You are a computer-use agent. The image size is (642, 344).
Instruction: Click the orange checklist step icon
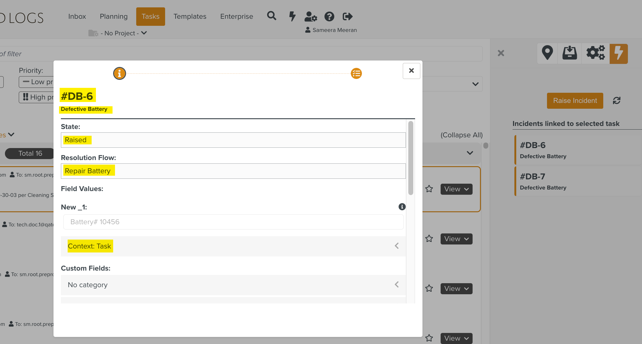(x=356, y=73)
